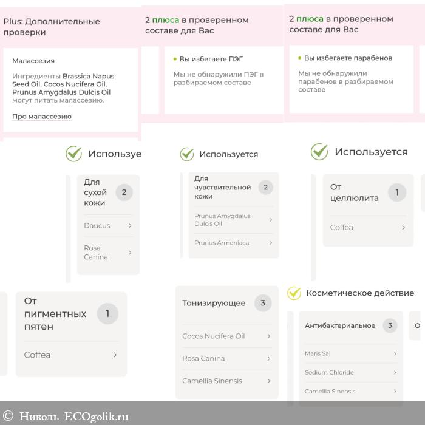Click the chevron next to Cocos Nucifera Oil
Image resolution: width=425 pixels, height=425 pixels.
(x=269, y=336)
